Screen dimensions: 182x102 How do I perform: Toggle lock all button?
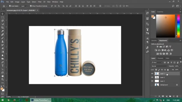[x=168, y=70]
